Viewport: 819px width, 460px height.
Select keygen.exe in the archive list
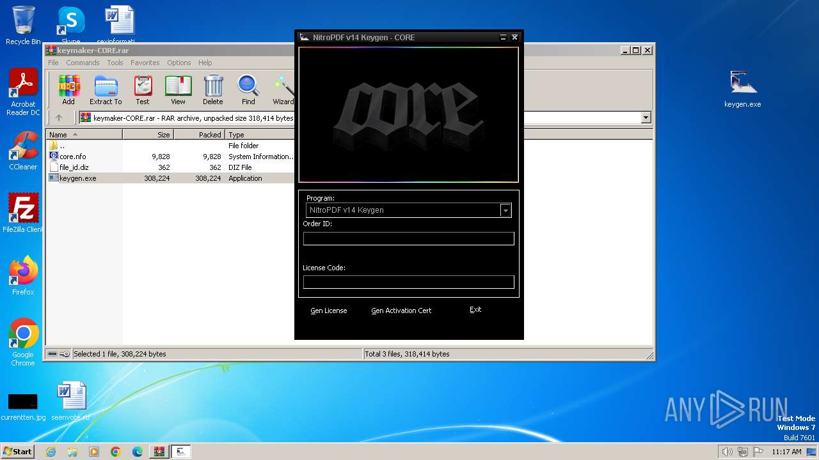pos(77,178)
